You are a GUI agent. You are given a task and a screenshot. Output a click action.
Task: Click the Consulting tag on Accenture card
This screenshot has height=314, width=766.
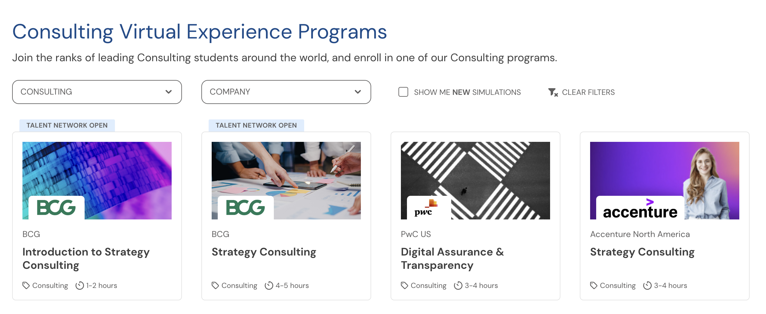click(617, 286)
